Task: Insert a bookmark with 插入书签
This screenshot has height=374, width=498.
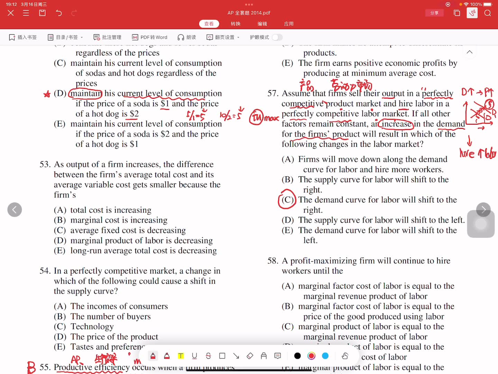Action: click(x=23, y=37)
